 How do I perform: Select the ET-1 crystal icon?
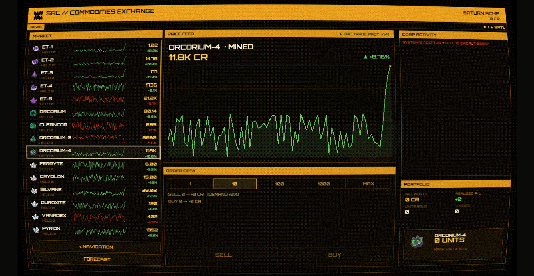click(x=36, y=48)
